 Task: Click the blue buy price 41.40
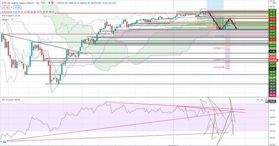pos(17,7)
